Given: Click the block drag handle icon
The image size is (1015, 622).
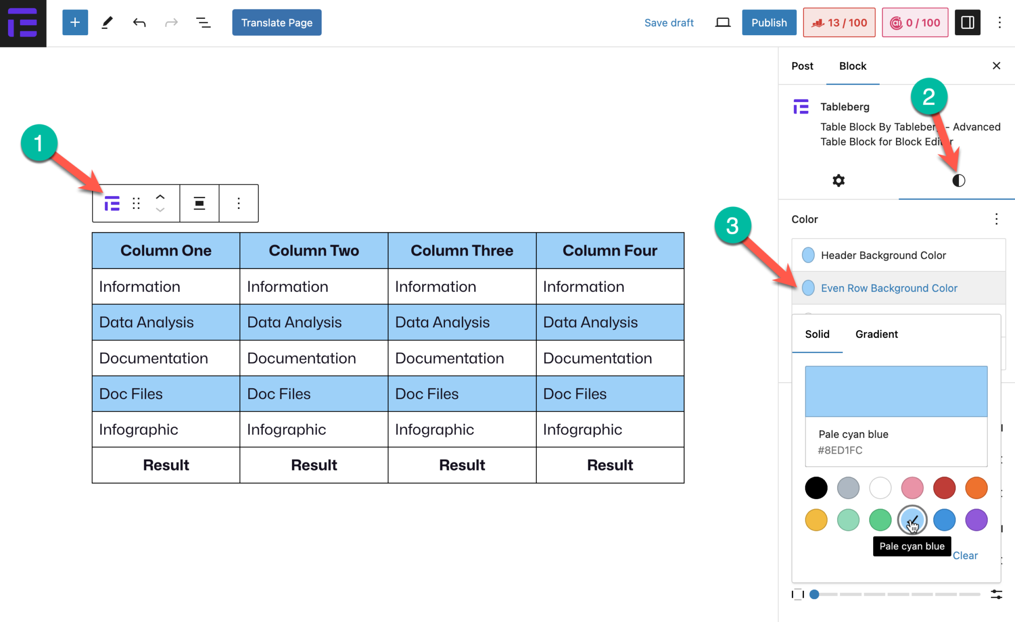Looking at the screenshot, I should tap(136, 204).
